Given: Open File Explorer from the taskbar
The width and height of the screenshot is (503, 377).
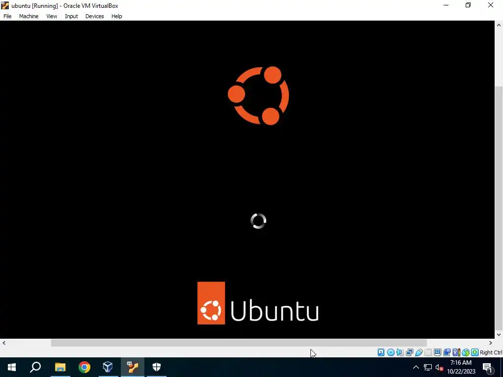Looking at the screenshot, I should click(x=60, y=367).
